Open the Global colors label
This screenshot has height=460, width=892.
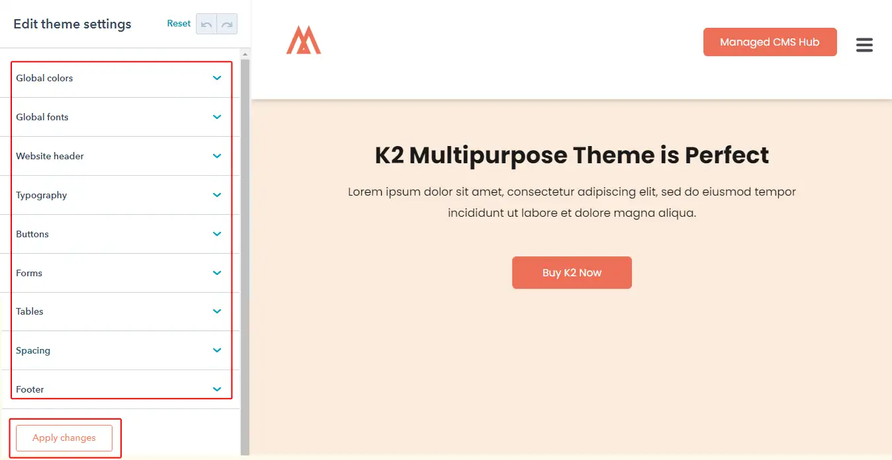pyautogui.click(x=44, y=78)
